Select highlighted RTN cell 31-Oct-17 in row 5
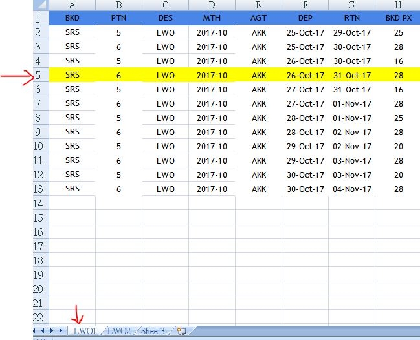The width and height of the screenshot is (420, 340). pyautogui.click(x=351, y=75)
